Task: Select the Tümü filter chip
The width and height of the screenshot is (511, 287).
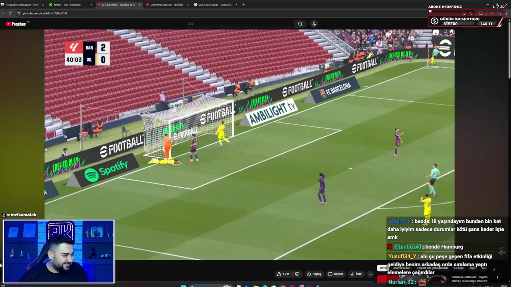Action: click(383, 268)
